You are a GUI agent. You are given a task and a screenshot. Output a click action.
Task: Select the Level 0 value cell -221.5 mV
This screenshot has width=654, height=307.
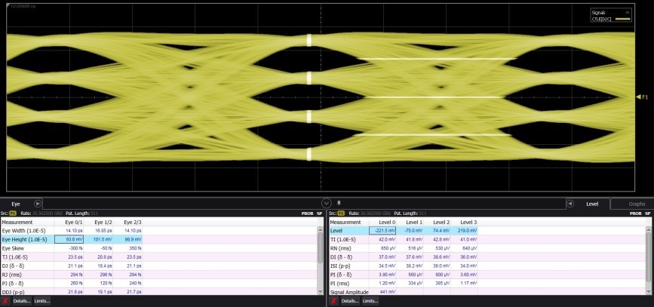click(383, 231)
